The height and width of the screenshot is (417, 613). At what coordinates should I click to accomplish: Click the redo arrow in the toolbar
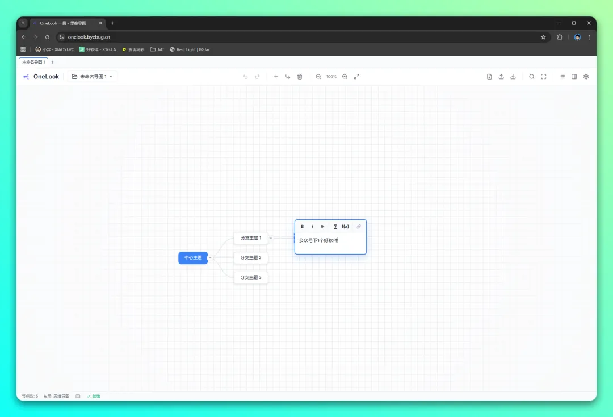click(x=257, y=77)
